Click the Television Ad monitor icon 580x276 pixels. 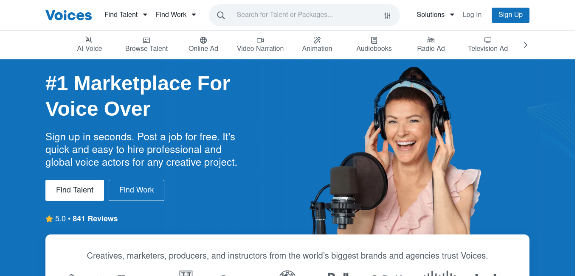[x=488, y=40]
